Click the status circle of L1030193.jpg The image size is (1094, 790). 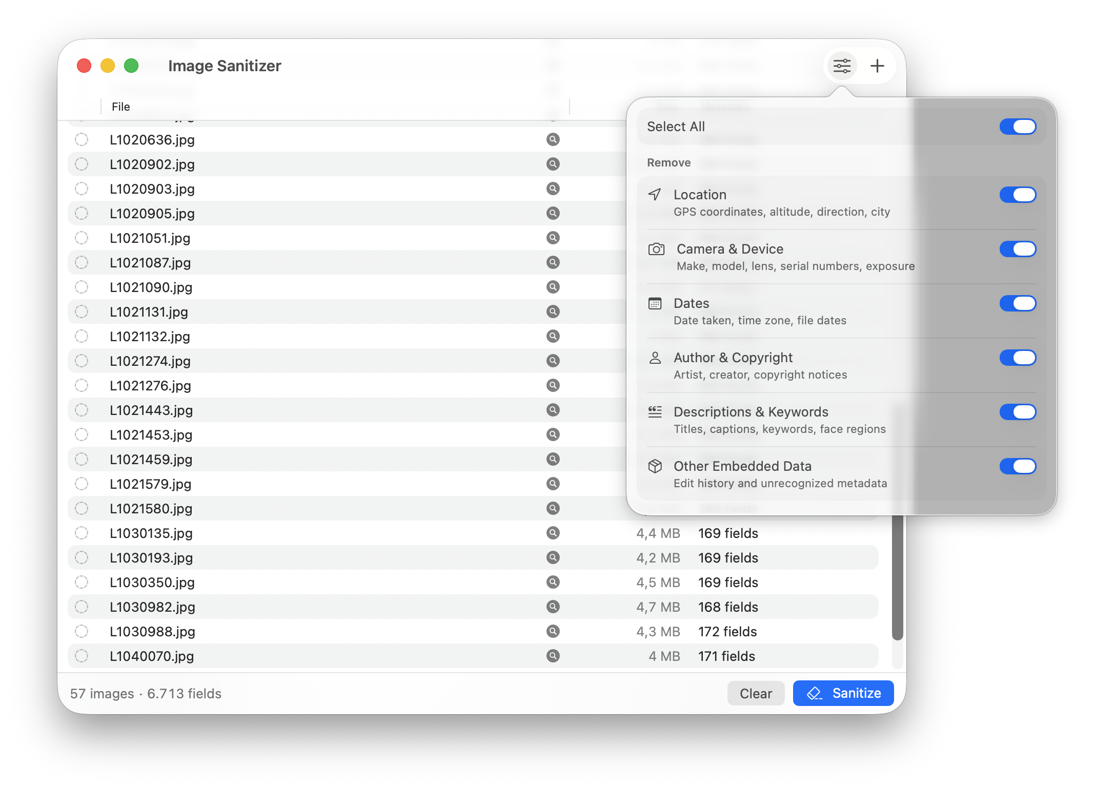coord(82,557)
